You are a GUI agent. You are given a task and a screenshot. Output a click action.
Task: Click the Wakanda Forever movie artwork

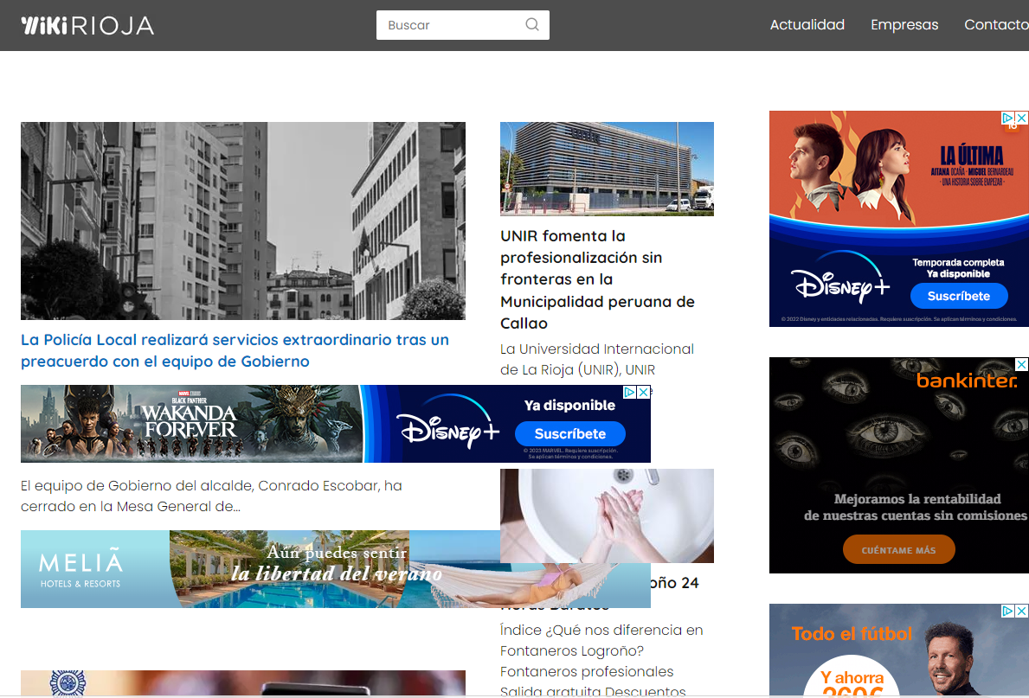191,424
